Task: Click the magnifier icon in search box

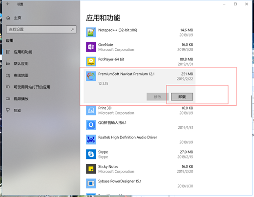Action: tap(73, 29)
